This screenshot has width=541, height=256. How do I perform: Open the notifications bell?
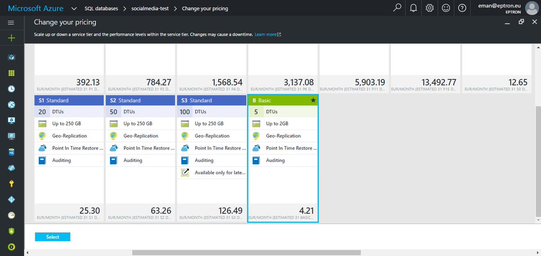click(x=413, y=8)
